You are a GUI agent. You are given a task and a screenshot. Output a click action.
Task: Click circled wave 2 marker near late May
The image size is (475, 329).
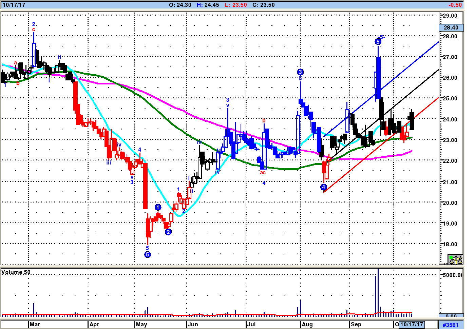[x=168, y=232]
